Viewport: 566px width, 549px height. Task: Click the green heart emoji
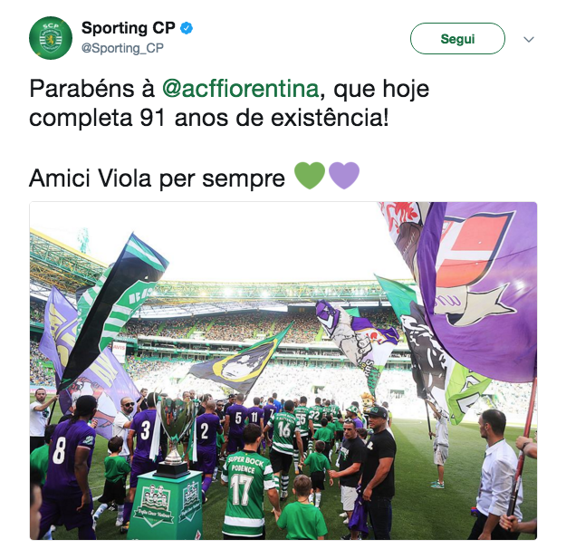tap(310, 176)
